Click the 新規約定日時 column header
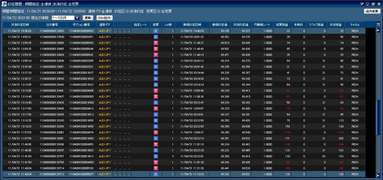383x180 pixels. (192, 25)
